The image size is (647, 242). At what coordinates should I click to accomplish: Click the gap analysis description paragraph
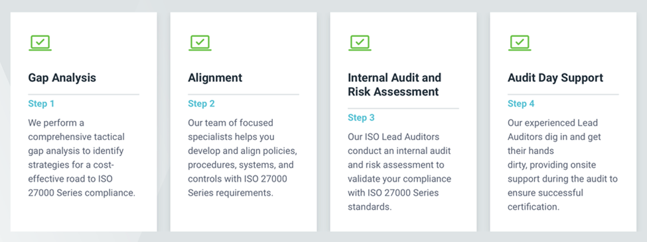click(x=82, y=158)
